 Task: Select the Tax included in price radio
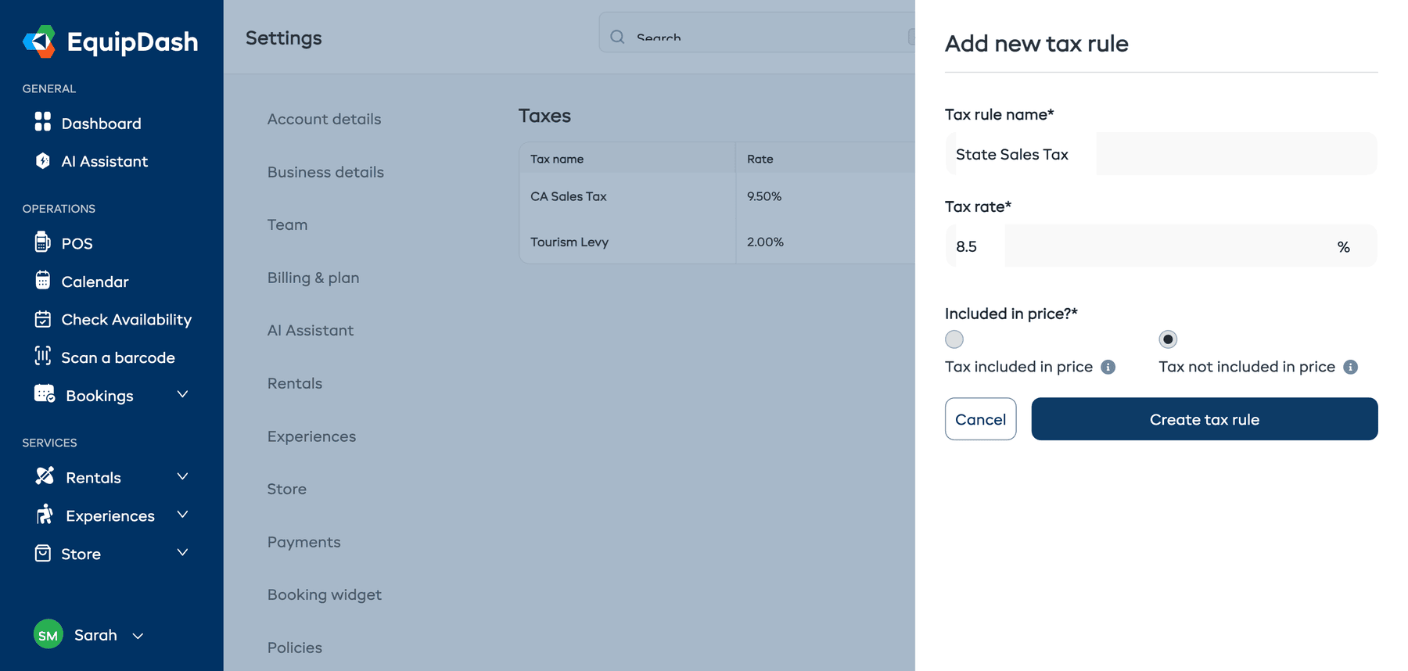coord(954,339)
